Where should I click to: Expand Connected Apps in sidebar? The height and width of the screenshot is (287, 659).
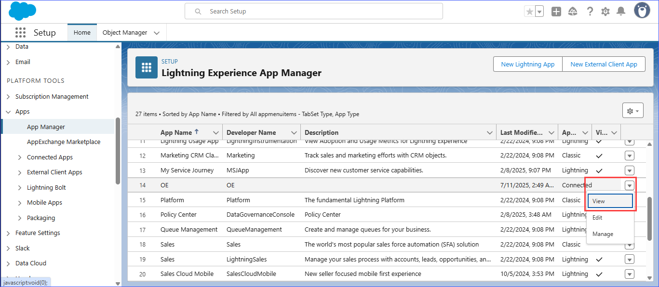click(x=19, y=157)
